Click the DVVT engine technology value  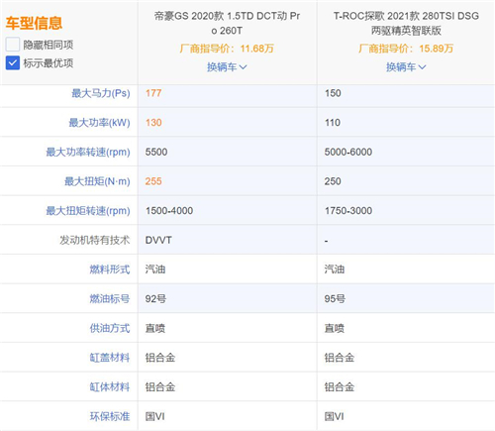pos(158,240)
